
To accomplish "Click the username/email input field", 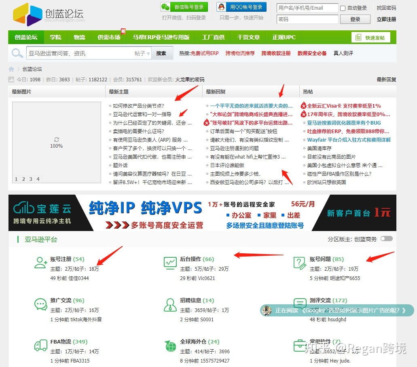I will (x=307, y=7).
